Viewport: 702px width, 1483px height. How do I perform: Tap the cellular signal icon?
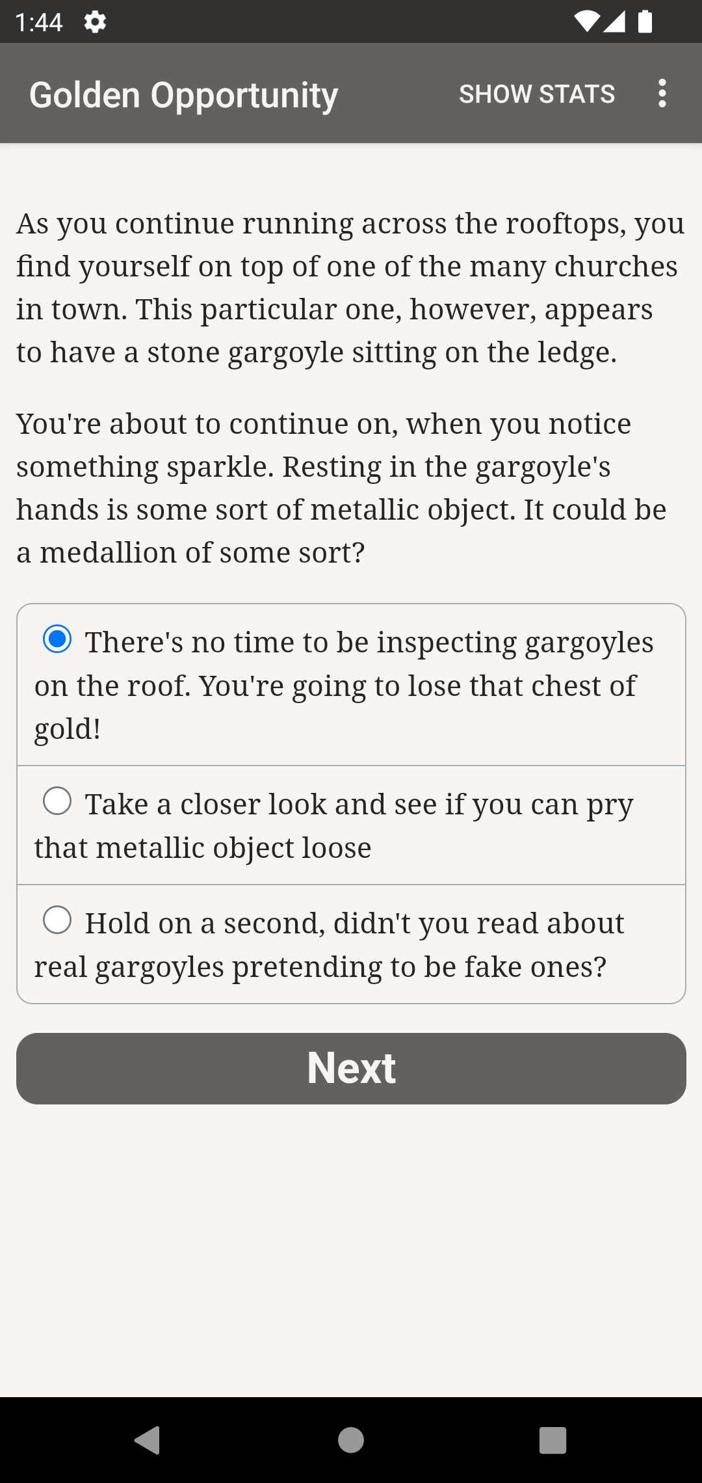point(615,22)
